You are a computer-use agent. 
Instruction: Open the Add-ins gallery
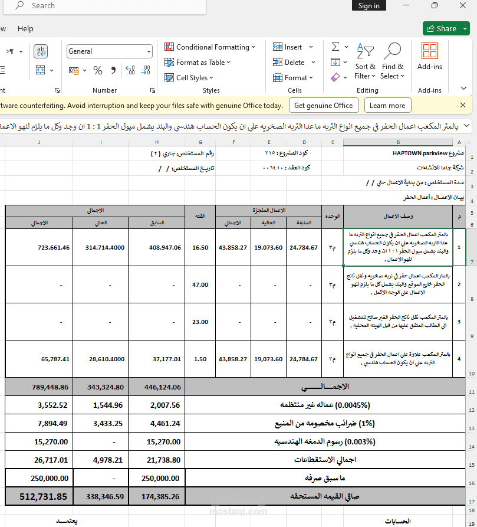(429, 56)
